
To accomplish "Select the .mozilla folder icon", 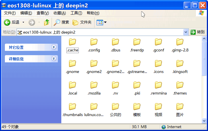I will coord(94,85).
